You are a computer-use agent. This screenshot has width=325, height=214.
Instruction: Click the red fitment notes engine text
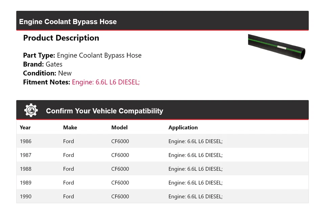click(106, 82)
